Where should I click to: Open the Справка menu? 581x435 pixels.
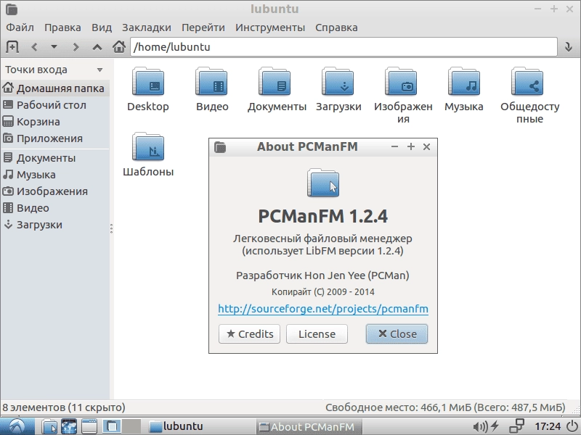coord(336,28)
